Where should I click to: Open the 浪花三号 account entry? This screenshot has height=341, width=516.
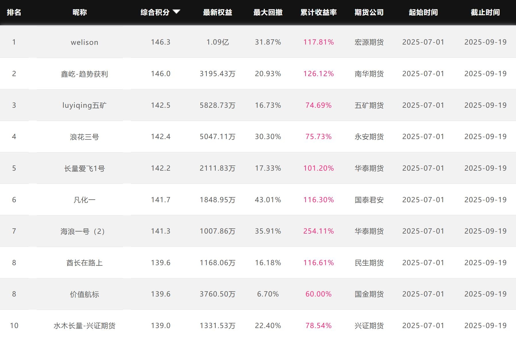point(84,137)
